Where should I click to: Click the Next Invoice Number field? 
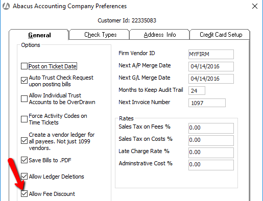[x=207, y=103]
